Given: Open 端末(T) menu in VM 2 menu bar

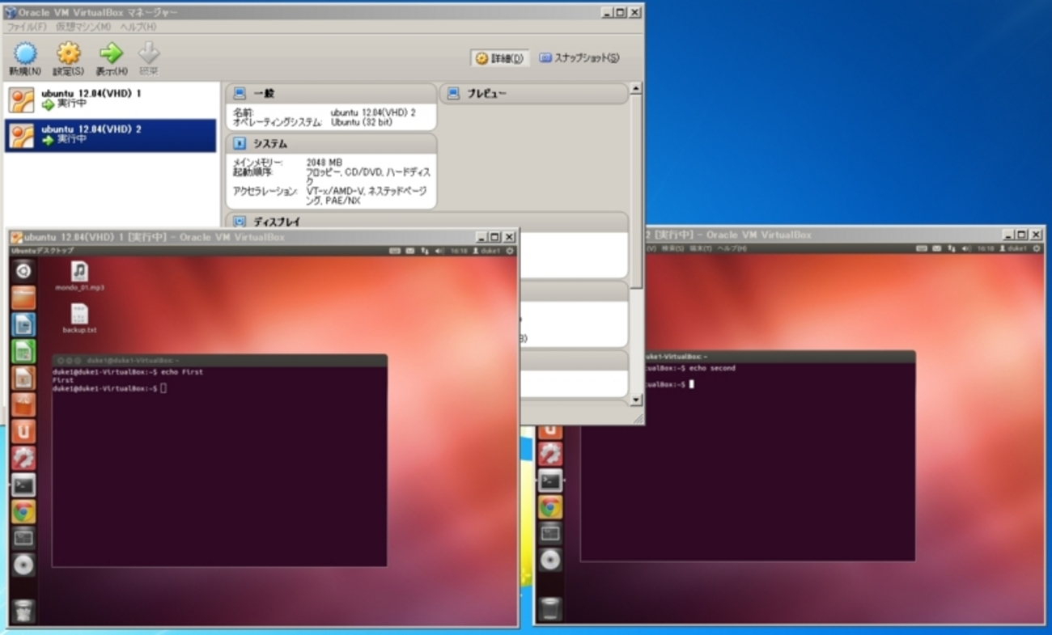Looking at the screenshot, I should [700, 248].
